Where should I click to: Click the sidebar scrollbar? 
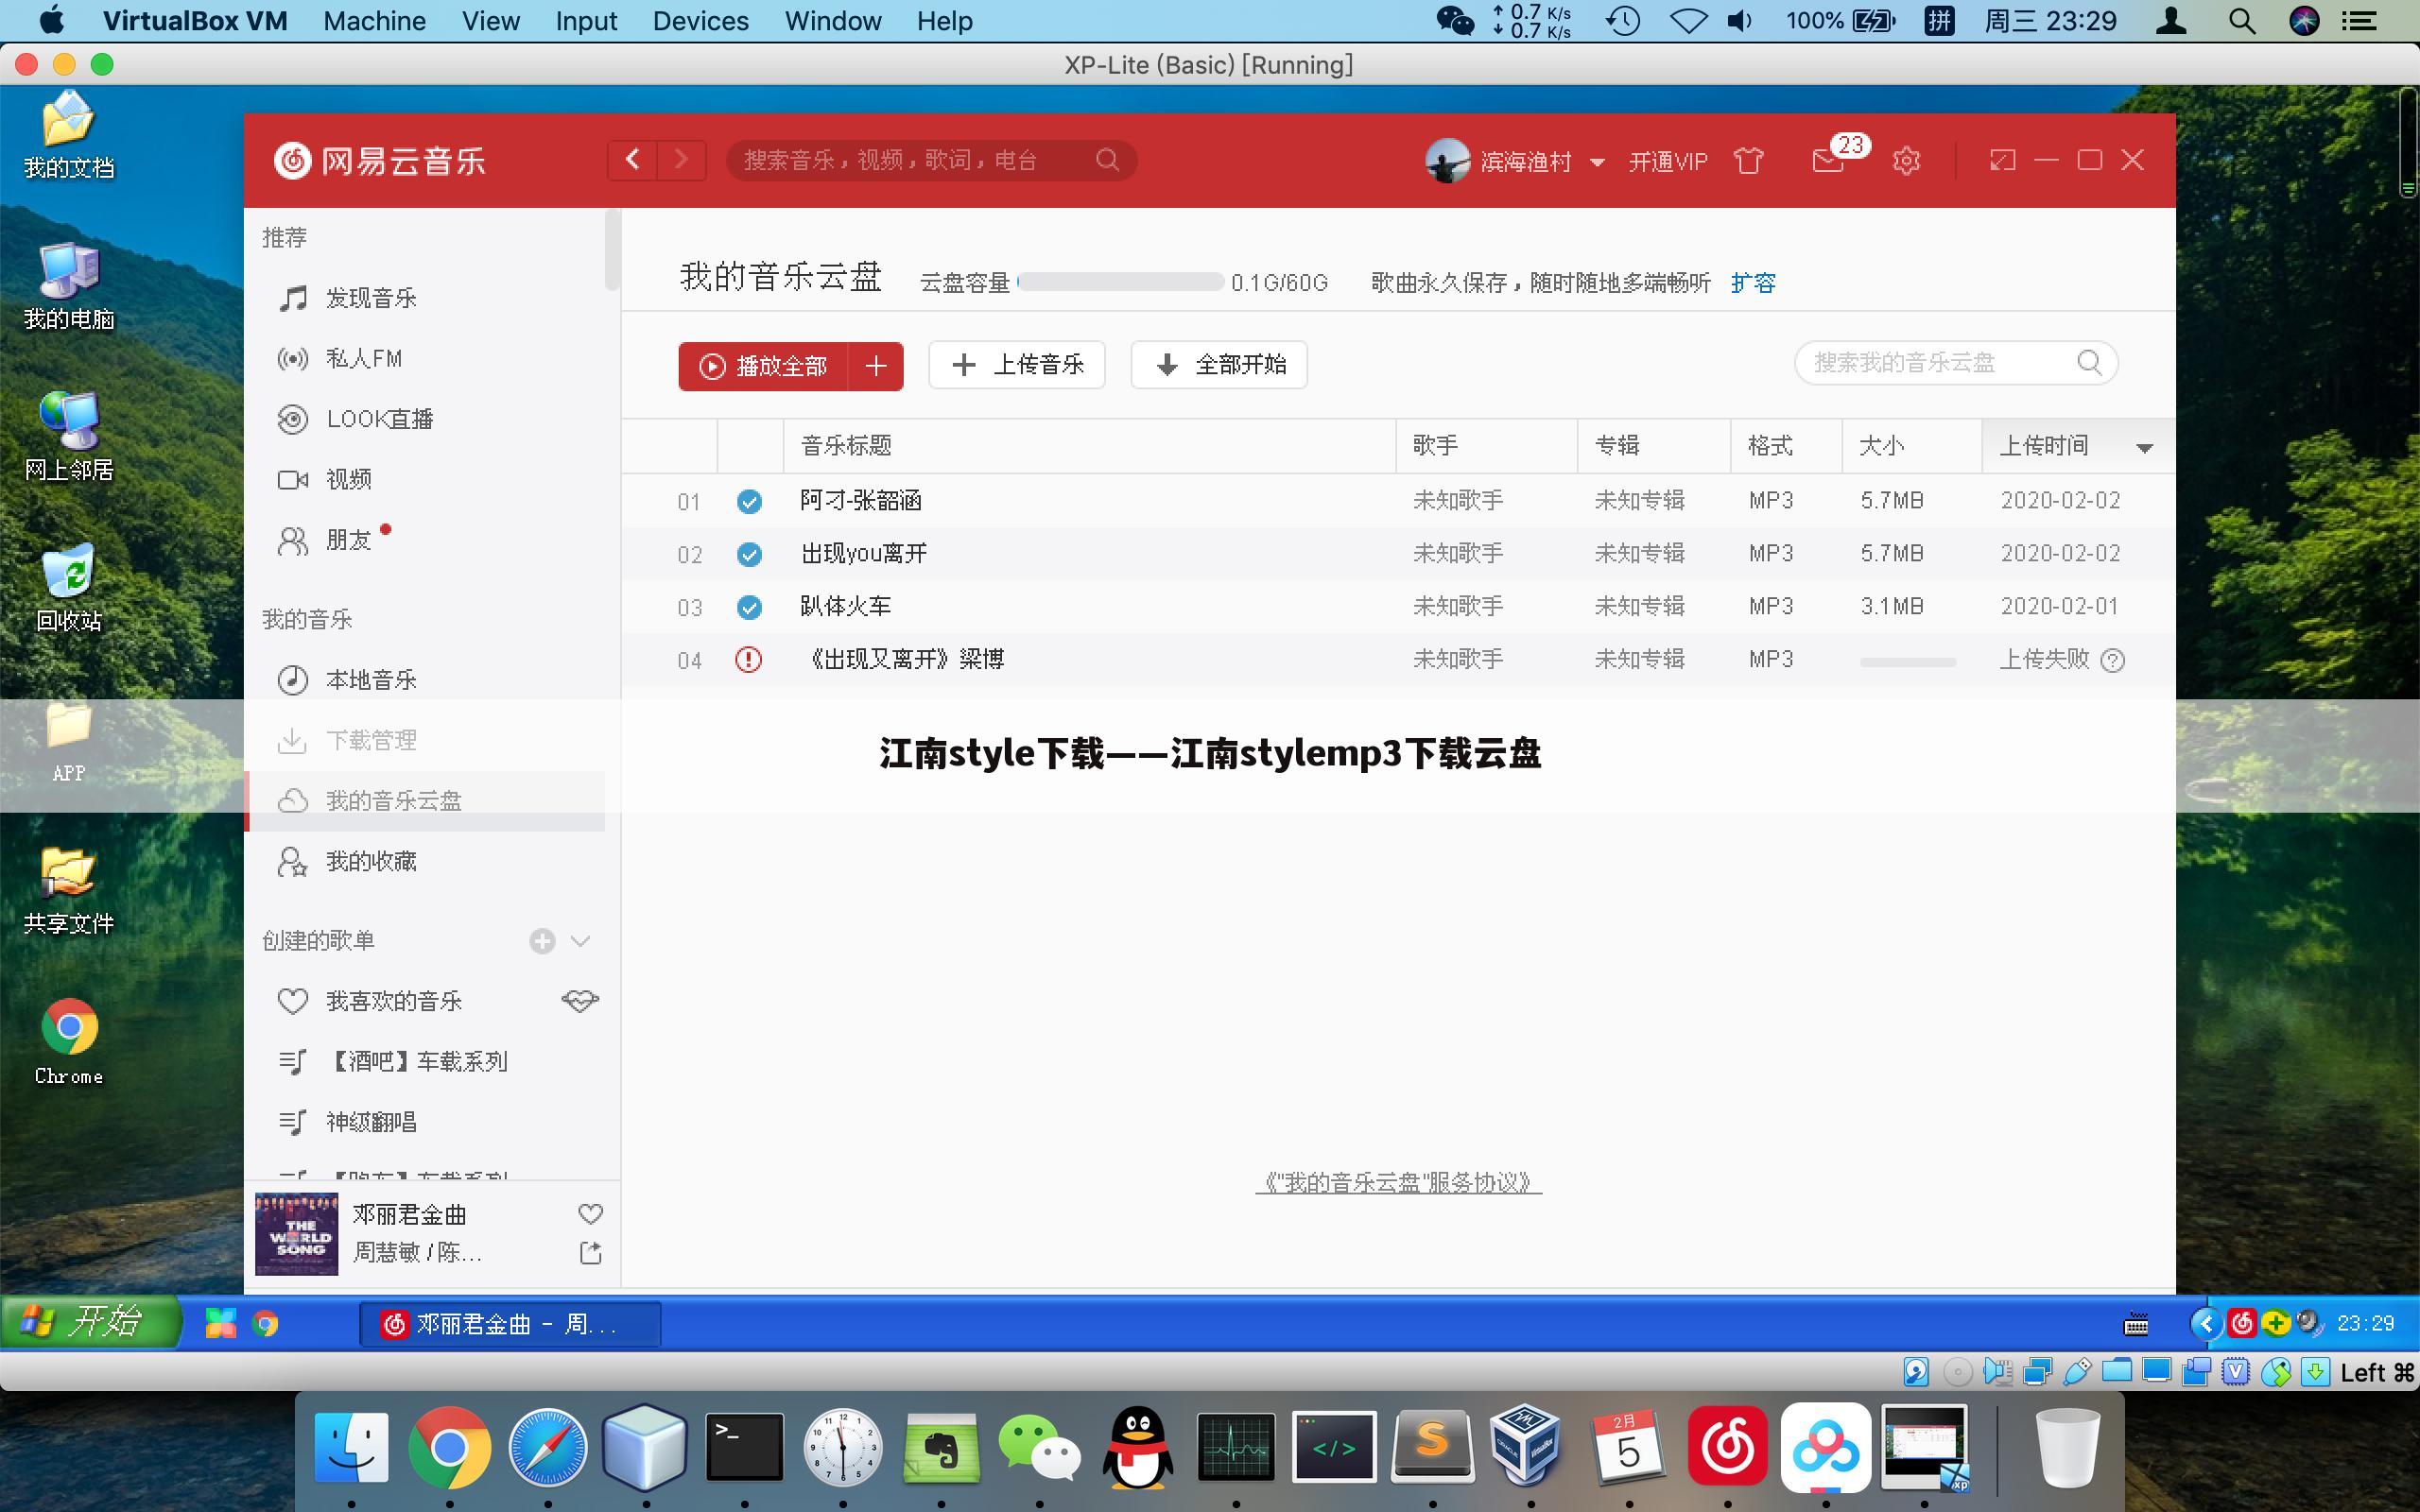[612, 250]
